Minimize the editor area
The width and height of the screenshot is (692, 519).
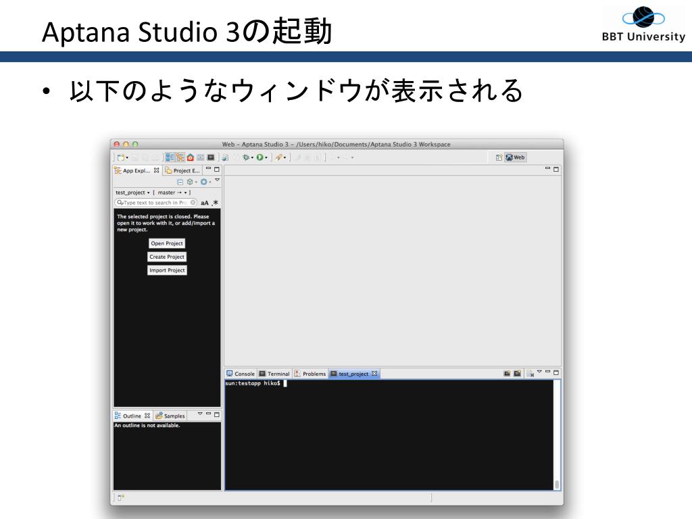pyautogui.click(x=547, y=168)
